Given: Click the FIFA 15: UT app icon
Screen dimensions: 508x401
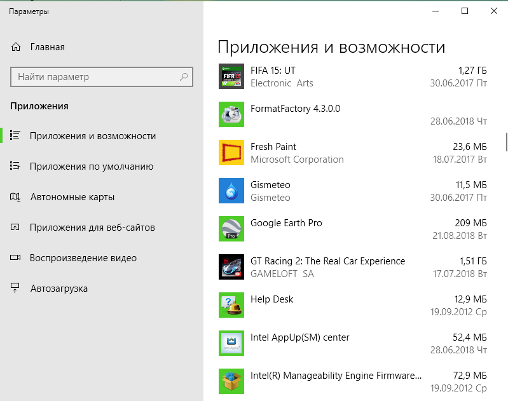Looking at the screenshot, I should [231, 76].
